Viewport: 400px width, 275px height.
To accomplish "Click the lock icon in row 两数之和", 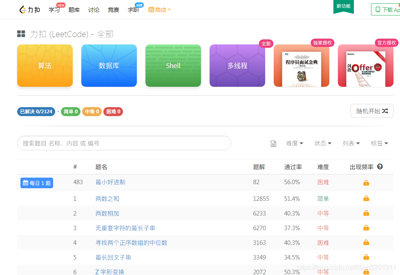I will 366,198.
